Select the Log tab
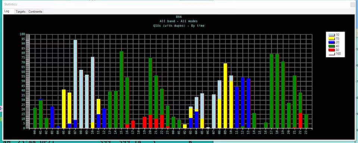Screen dimensions: 358x143 click(7, 11)
